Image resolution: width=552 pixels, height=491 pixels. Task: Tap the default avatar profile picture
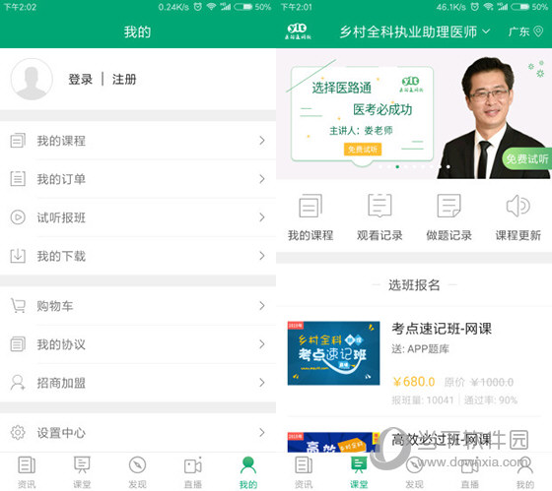pos(32,79)
